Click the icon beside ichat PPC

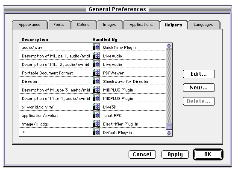tap(97, 115)
